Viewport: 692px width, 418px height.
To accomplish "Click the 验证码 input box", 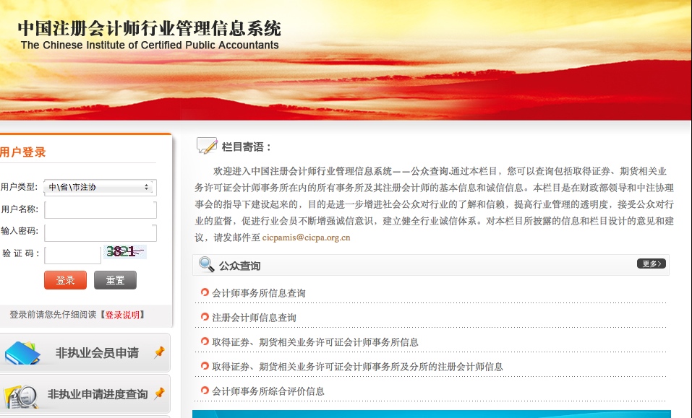I will (72, 255).
